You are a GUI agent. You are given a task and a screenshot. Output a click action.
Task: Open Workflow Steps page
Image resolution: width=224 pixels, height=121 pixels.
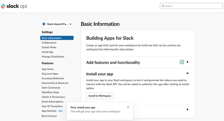[50, 92]
